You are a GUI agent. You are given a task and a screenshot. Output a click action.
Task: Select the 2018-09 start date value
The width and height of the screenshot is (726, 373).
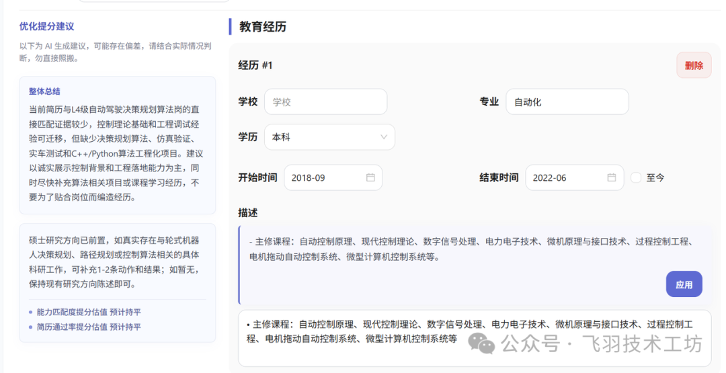[309, 177]
